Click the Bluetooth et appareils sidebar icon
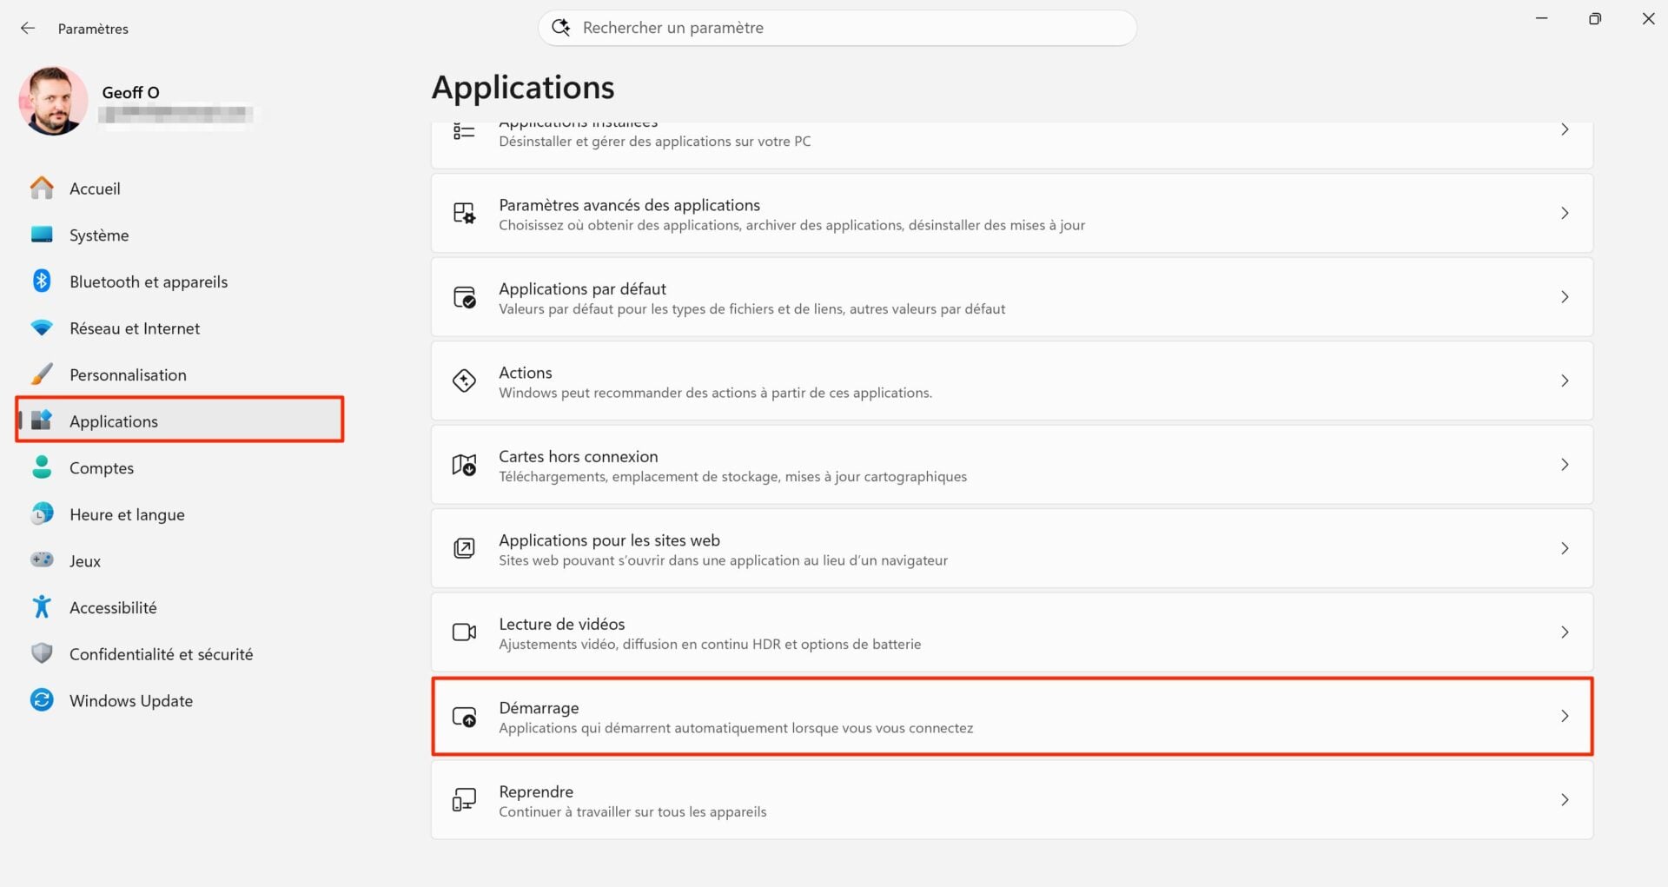1668x887 pixels. tap(42, 281)
